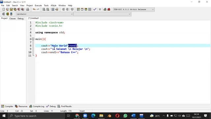
Task: Click the Run toolbar icon
Action: coord(82,9)
